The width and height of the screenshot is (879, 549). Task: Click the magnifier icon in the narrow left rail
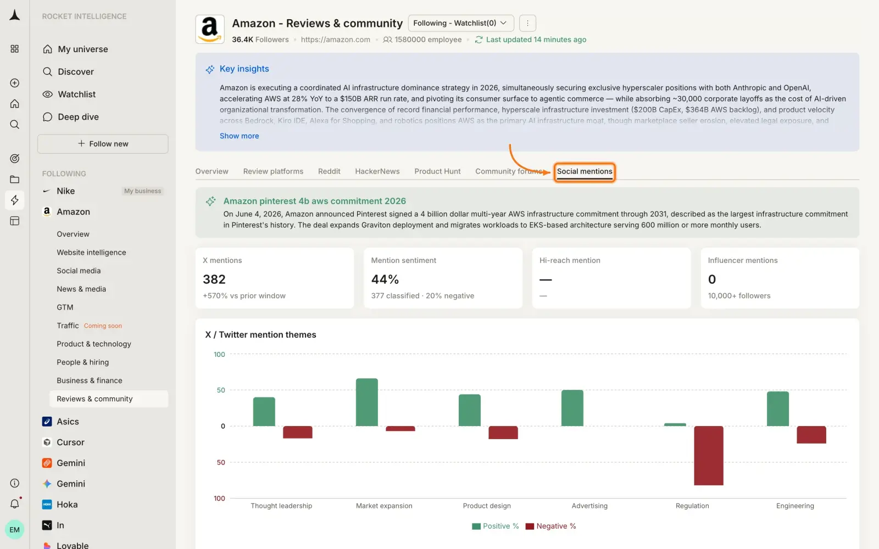tap(15, 125)
